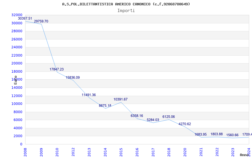
Task: Click the 10391.67 value label
Action: coord(121,99)
